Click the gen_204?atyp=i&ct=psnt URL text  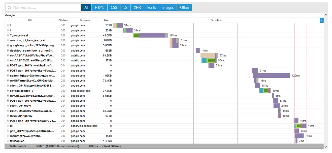[32, 131]
